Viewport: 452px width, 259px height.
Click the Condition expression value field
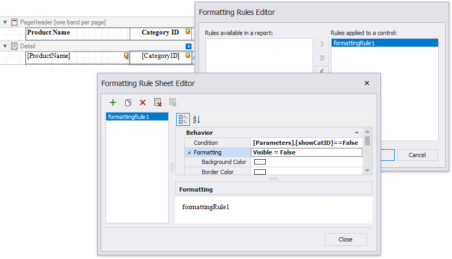[306, 143]
